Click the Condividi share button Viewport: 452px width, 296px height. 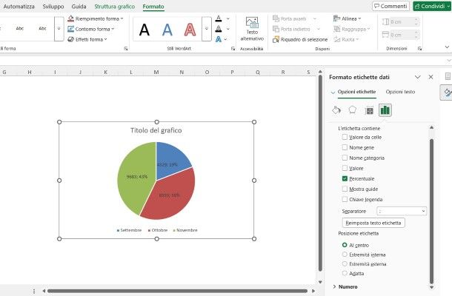click(x=432, y=7)
